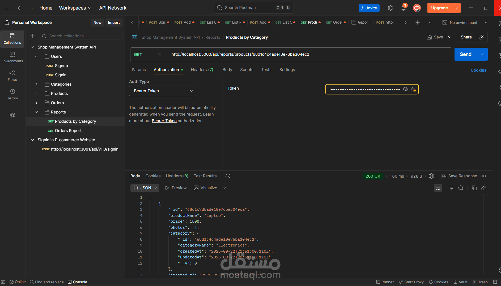501x286 pixels.
Task: Switch to request Body tab
Action: 227,70
